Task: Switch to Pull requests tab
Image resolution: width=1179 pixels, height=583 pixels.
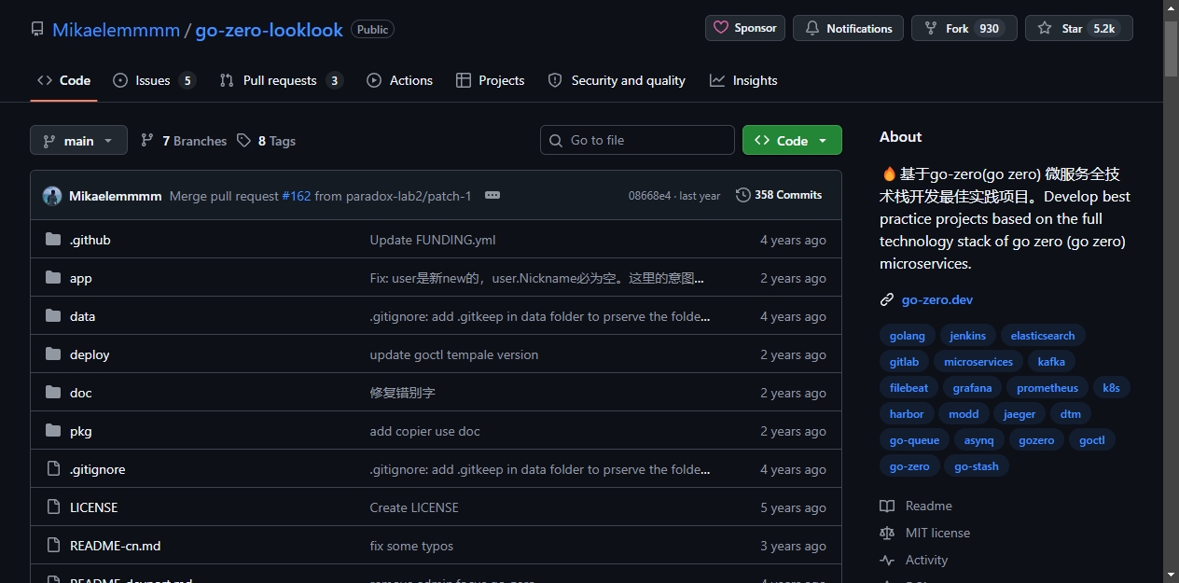Action: pyautogui.click(x=281, y=80)
